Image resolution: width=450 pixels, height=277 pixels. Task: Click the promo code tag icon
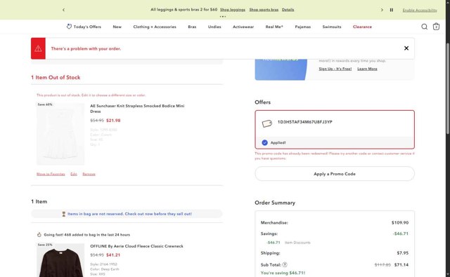pyautogui.click(x=267, y=123)
